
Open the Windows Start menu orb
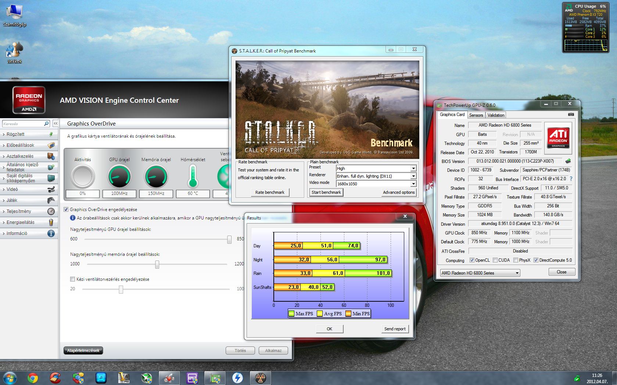(x=10, y=378)
